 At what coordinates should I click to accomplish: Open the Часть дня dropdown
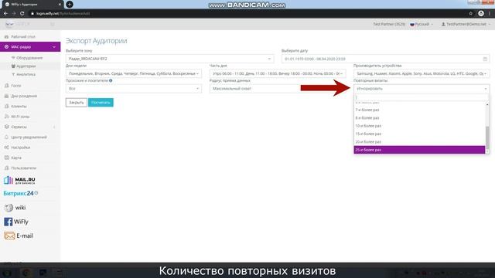(278, 74)
